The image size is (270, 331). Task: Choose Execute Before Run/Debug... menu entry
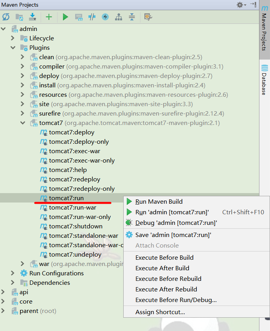pyautogui.click(x=196, y=300)
